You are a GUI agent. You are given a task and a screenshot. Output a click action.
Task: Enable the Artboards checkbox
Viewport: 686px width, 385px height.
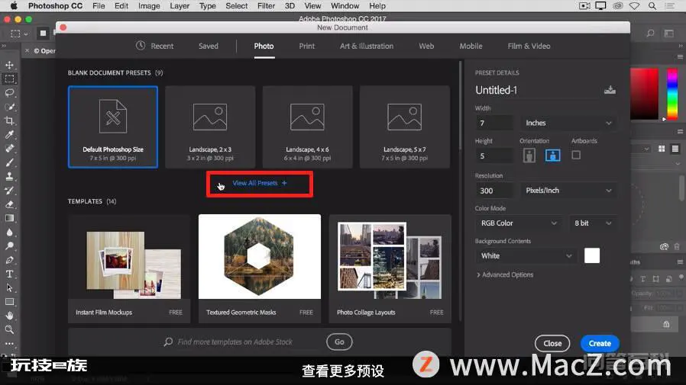pos(576,155)
